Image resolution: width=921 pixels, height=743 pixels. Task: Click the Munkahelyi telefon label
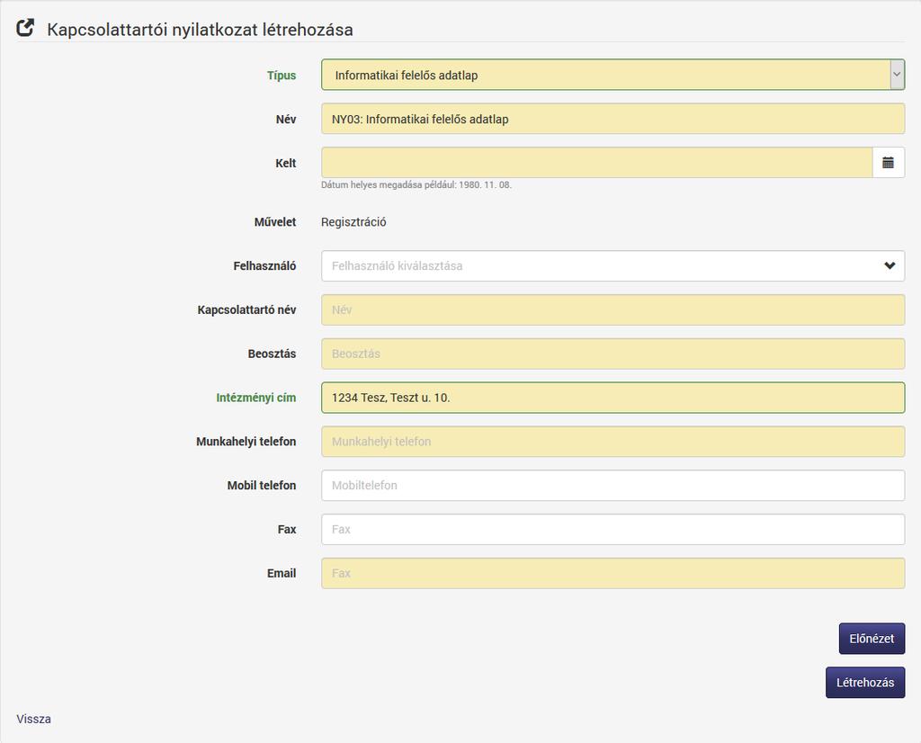point(246,442)
